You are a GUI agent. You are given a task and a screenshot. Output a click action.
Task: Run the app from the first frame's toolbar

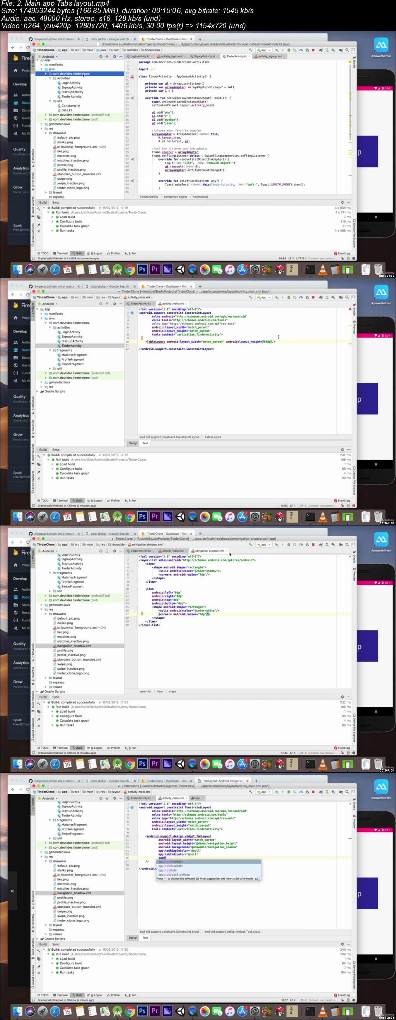(x=277, y=50)
